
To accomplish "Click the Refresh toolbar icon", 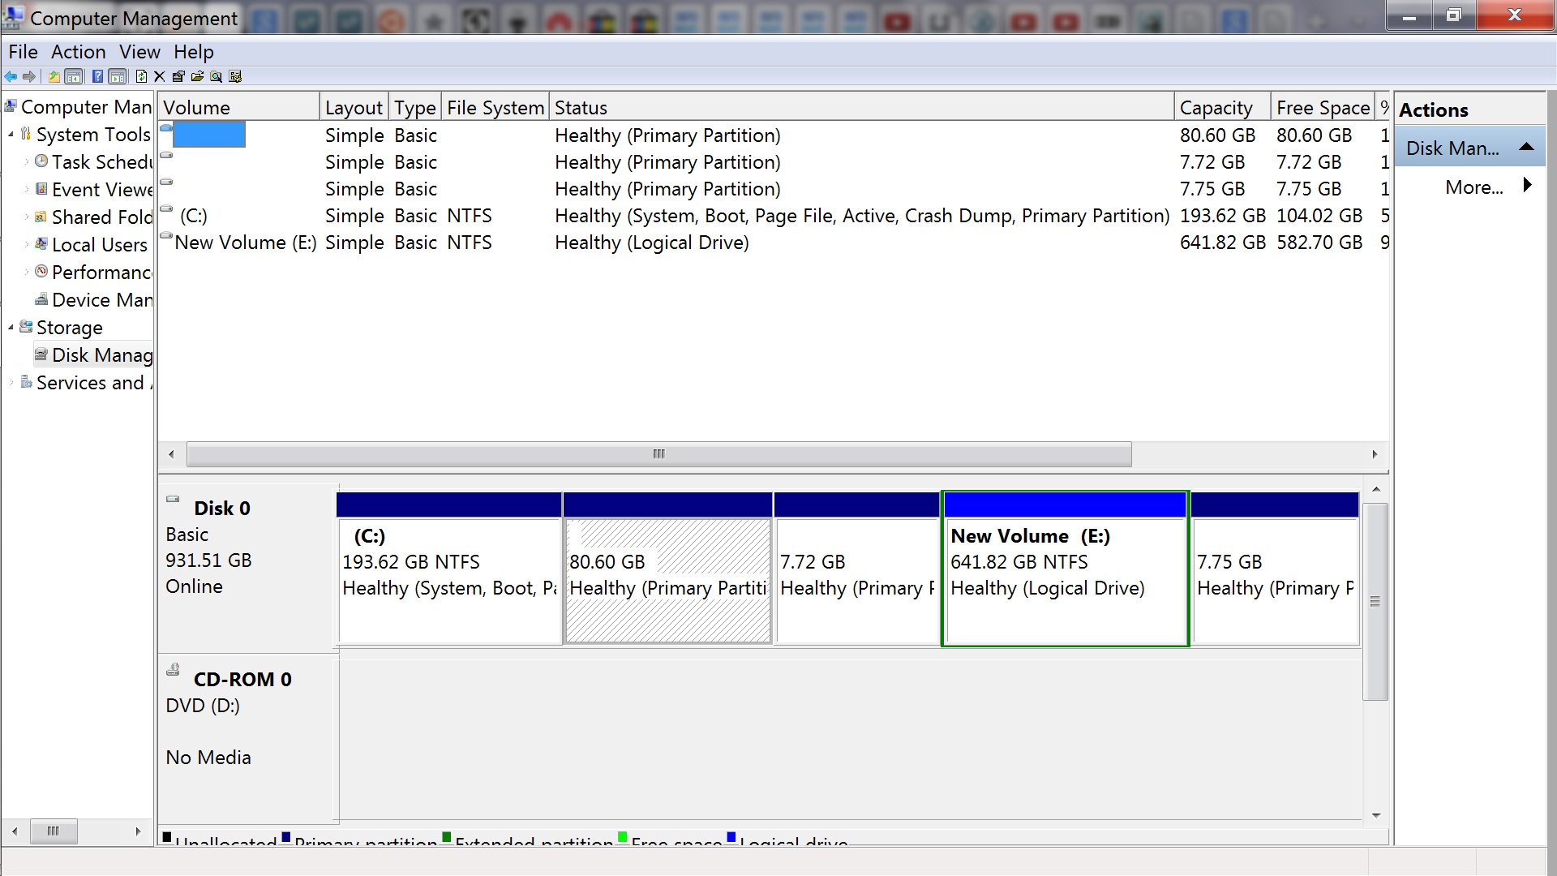I will click(141, 76).
